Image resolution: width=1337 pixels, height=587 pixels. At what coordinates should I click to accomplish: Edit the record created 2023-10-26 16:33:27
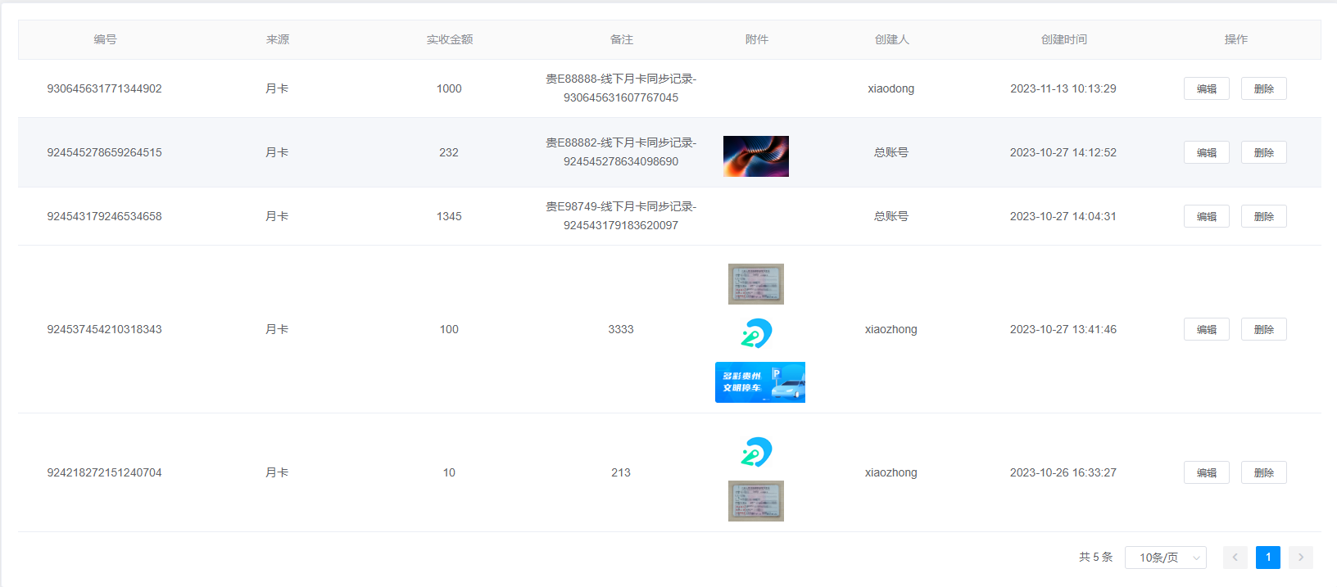point(1206,472)
